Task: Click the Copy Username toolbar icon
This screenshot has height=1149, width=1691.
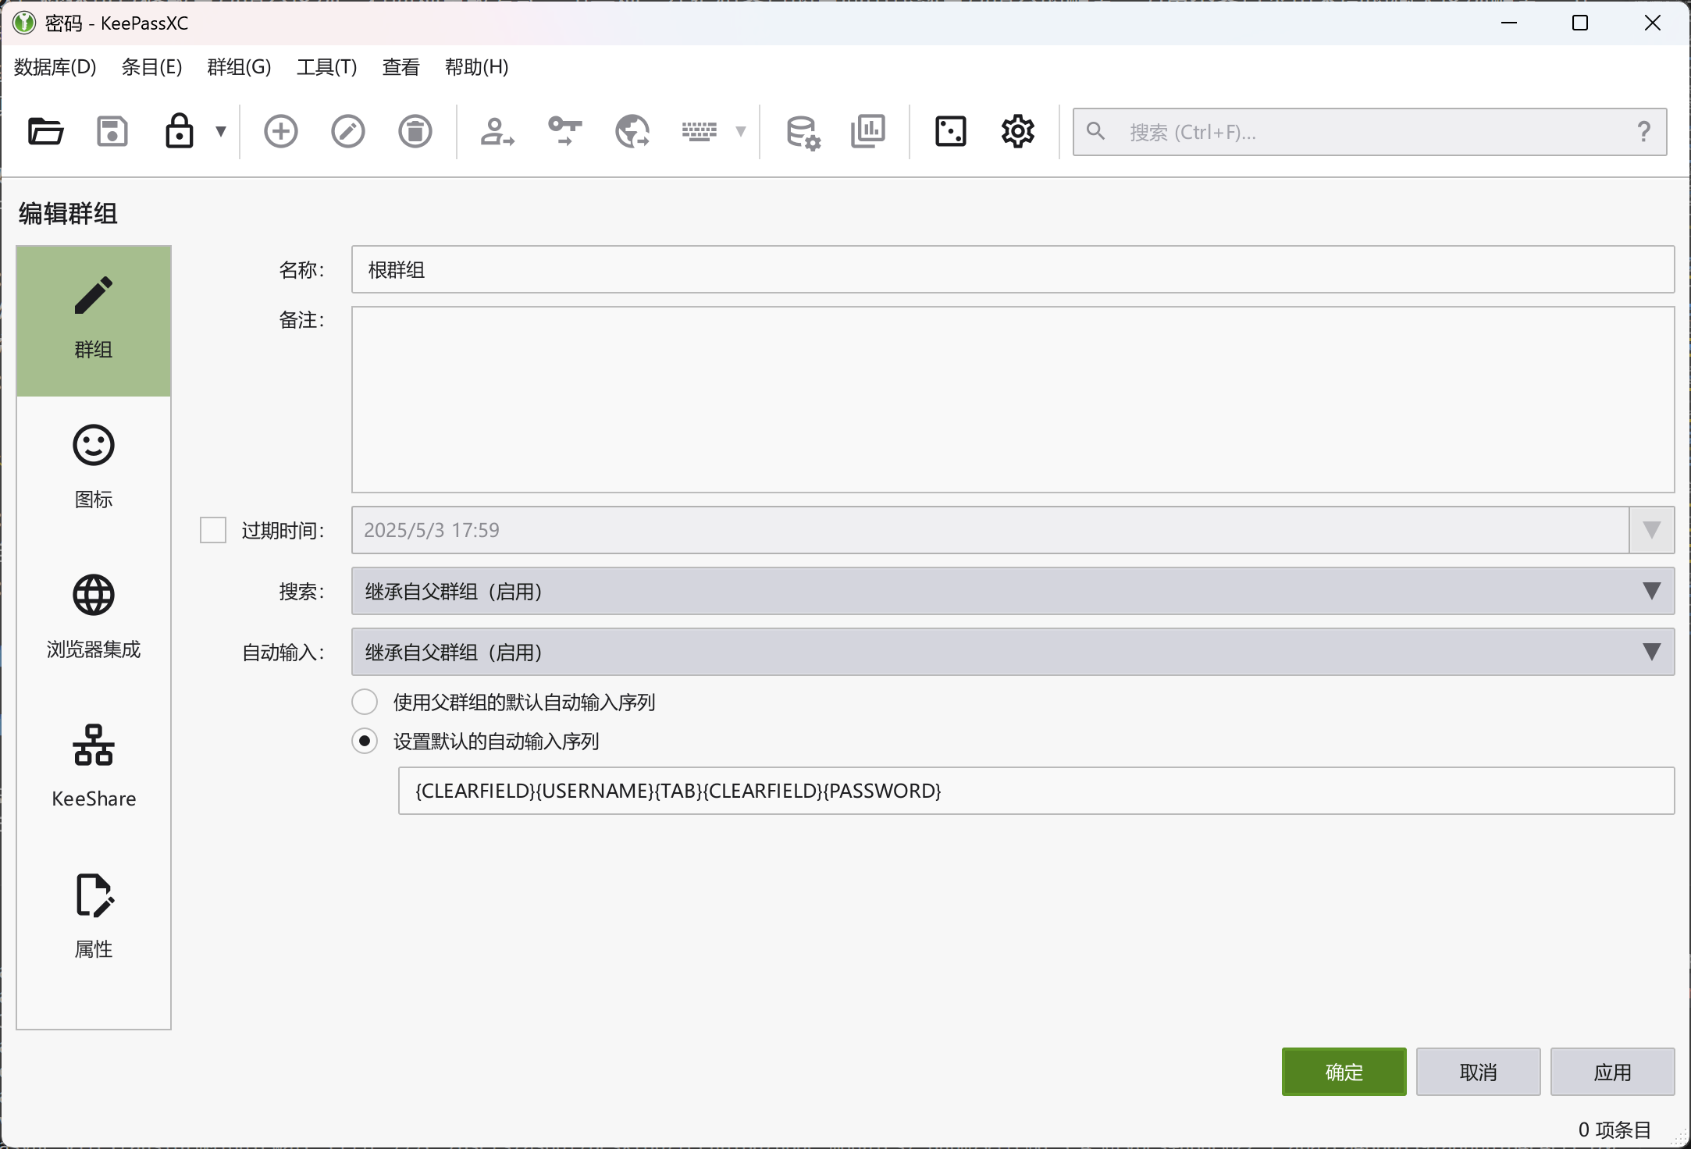Action: 497,131
